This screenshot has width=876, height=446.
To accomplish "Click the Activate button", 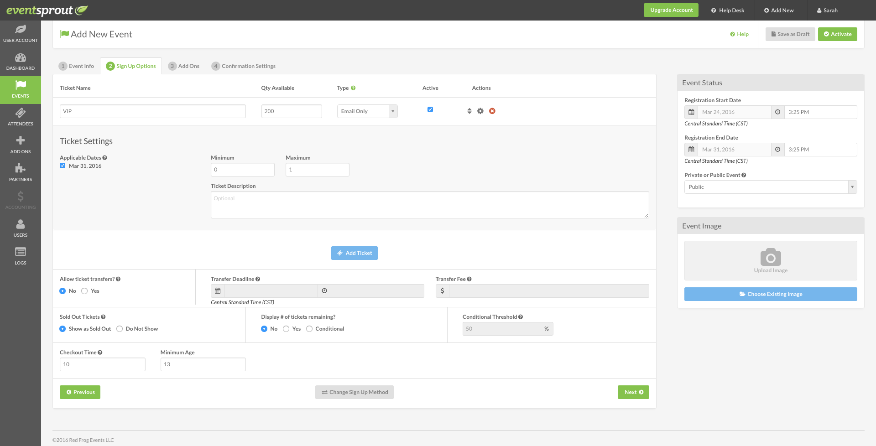I will tap(838, 34).
